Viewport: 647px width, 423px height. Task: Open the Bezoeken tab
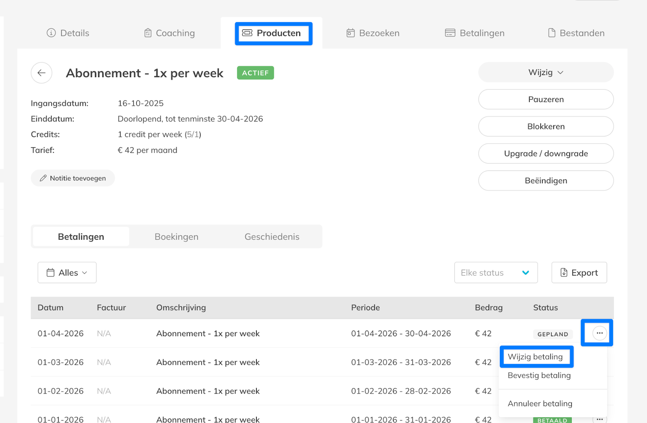[x=373, y=33]
